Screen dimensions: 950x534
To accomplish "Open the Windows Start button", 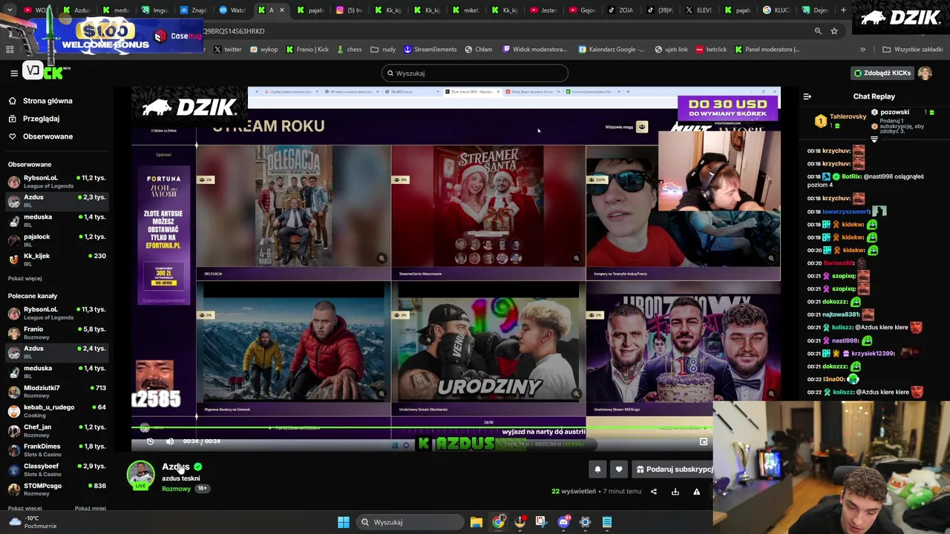I will pos(344,522).
